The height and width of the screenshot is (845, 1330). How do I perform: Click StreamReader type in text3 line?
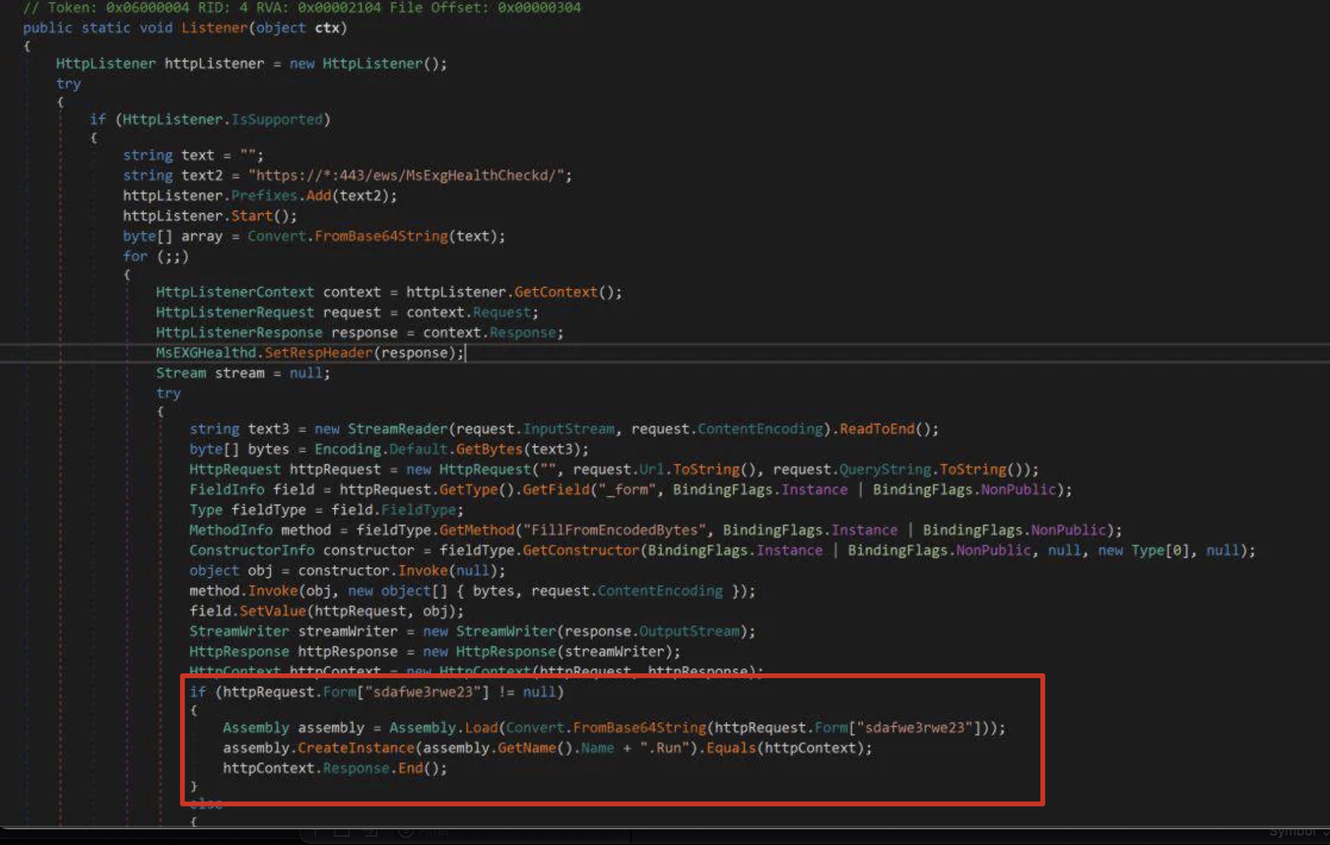coord(397,429)
